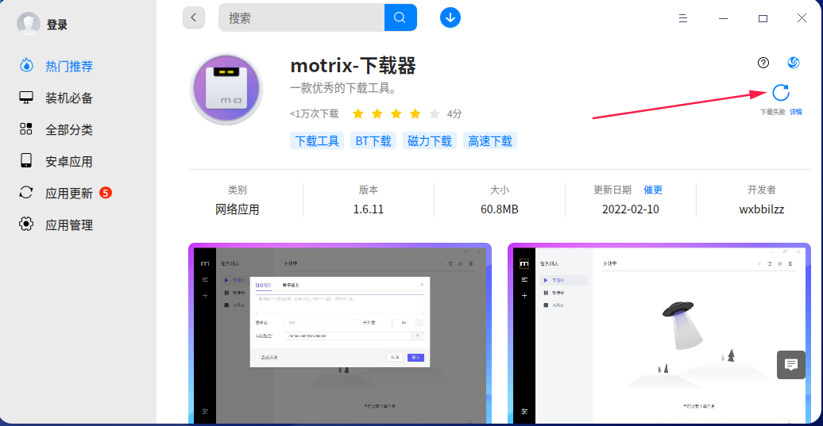The height and width of the screenshot is (426, 823).
Task: Click the phone icon beside 安卓应用
Action: (x=26, y=160)
